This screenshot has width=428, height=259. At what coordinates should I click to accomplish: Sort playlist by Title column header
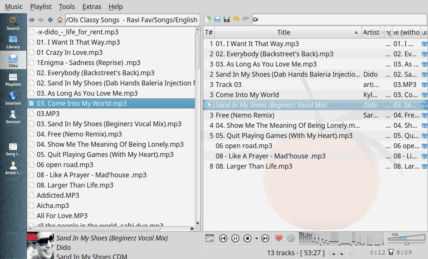(x=283, y=33)
